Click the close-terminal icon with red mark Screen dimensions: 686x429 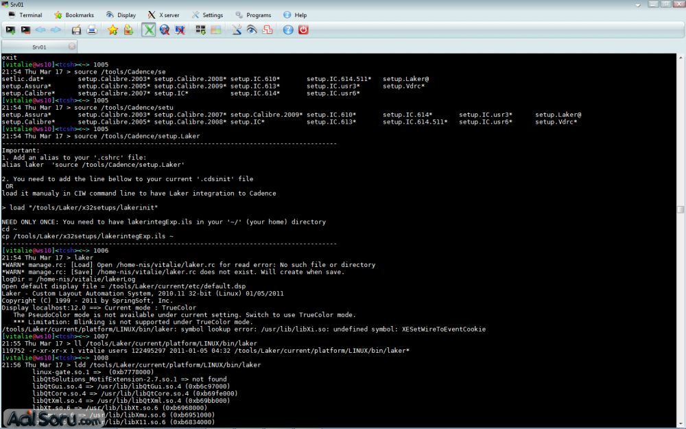coord(25,30)
